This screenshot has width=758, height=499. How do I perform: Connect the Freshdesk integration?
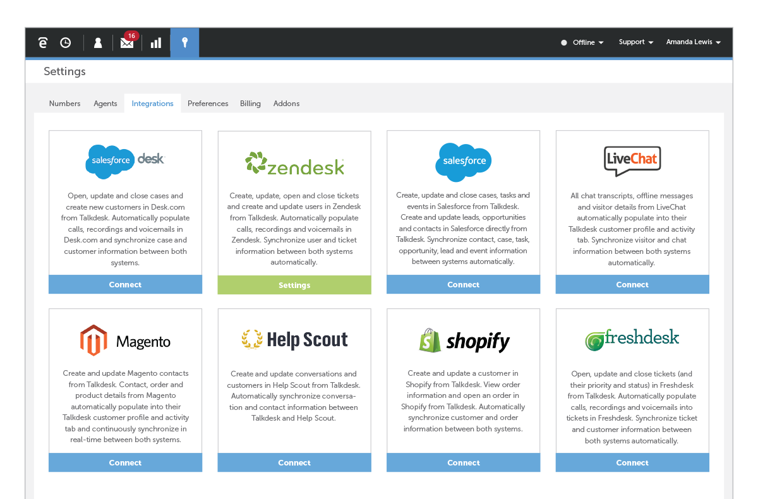(632, 462)
